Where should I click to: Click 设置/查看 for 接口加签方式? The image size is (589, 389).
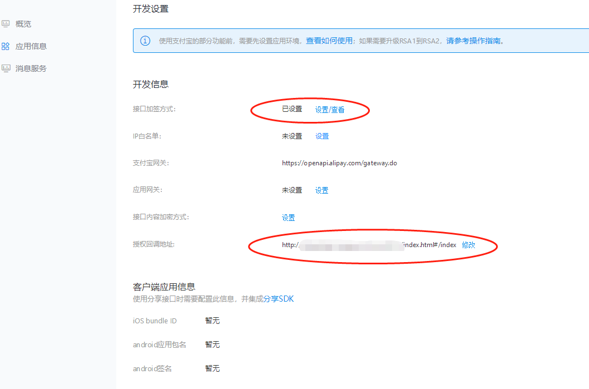(330, 110)
